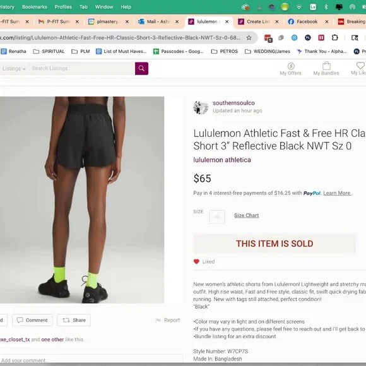Open the Bookmarks menu
366x366 pixels.
coord(35,7)
